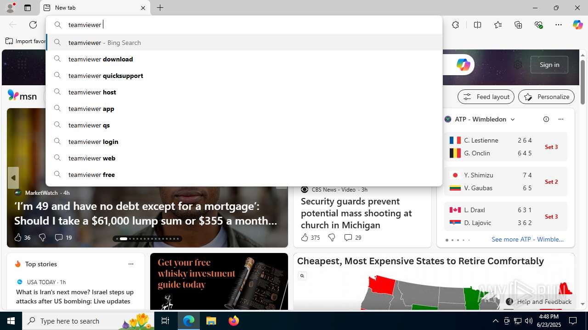Image resolution: width=588 pixels, height=330 pixels.
Task: Choose teamviewer web suggestion
Action: coord(244,158)
